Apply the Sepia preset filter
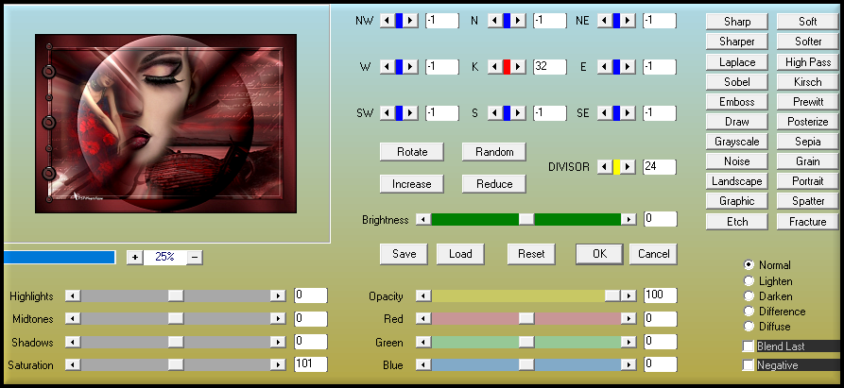The height and width of the screenshot is (388, 844). (x=808, y=142)
